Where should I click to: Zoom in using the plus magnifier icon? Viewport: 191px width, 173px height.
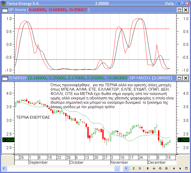(x=166, y=168)
